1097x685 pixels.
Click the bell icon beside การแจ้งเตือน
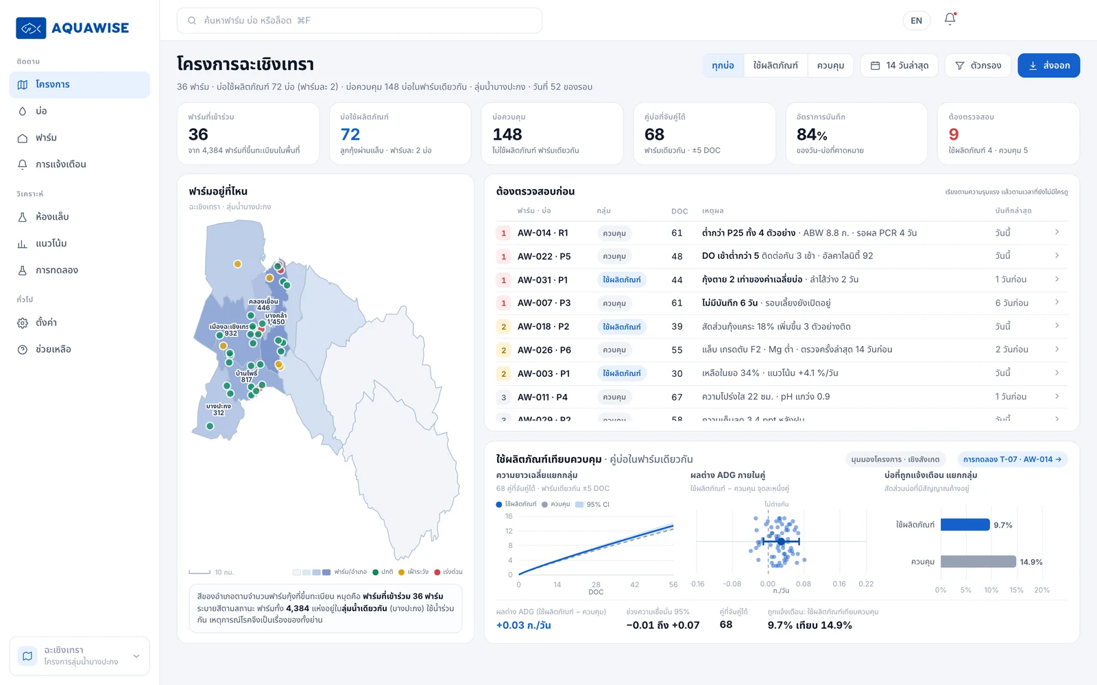[x=23, y=164]
